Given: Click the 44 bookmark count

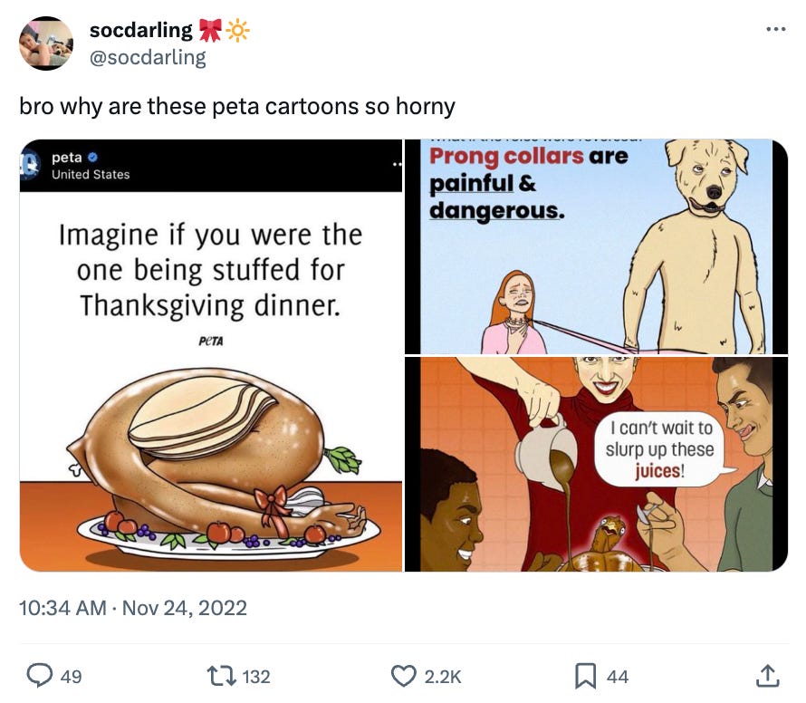Looking at the screenshot, I should [x=619, y=675].
